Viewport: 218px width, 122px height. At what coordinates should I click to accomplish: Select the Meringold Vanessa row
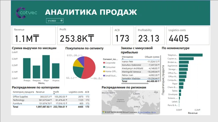[141, 72]
